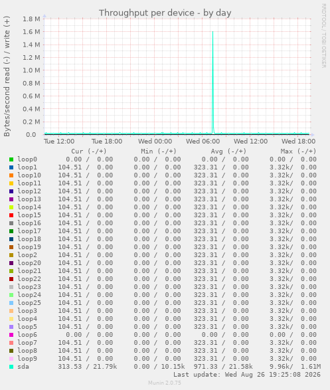330x390 pixels.
Task: Click the loop12 dark blue legend swatch
Action: [11, 191]
